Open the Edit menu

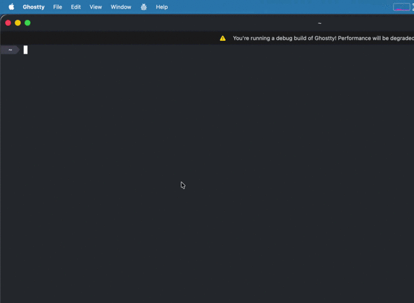point(76,7)
